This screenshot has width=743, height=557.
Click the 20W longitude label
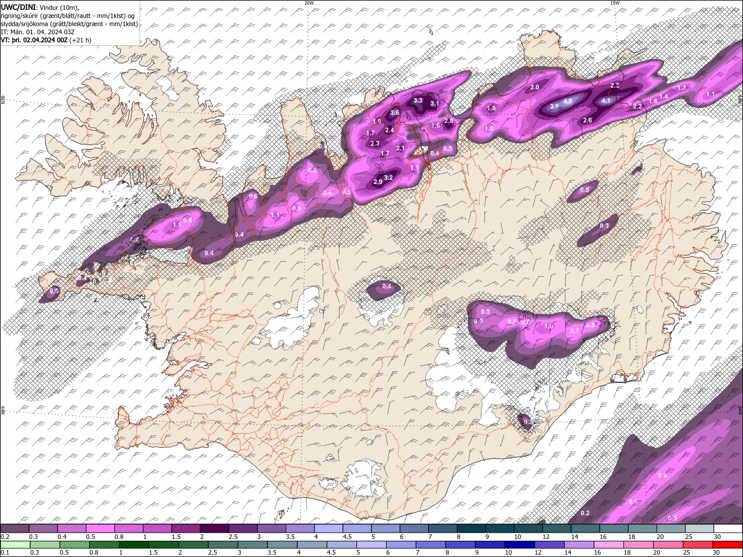(x=309, y=3)
